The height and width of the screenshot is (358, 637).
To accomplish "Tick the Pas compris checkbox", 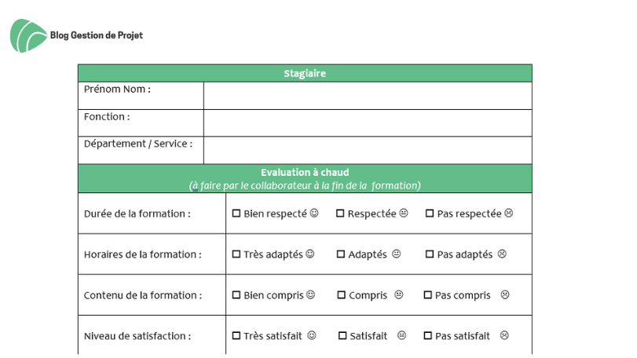I will coord(428,294).
